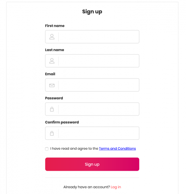Follow the Log in link

[116, 187]
